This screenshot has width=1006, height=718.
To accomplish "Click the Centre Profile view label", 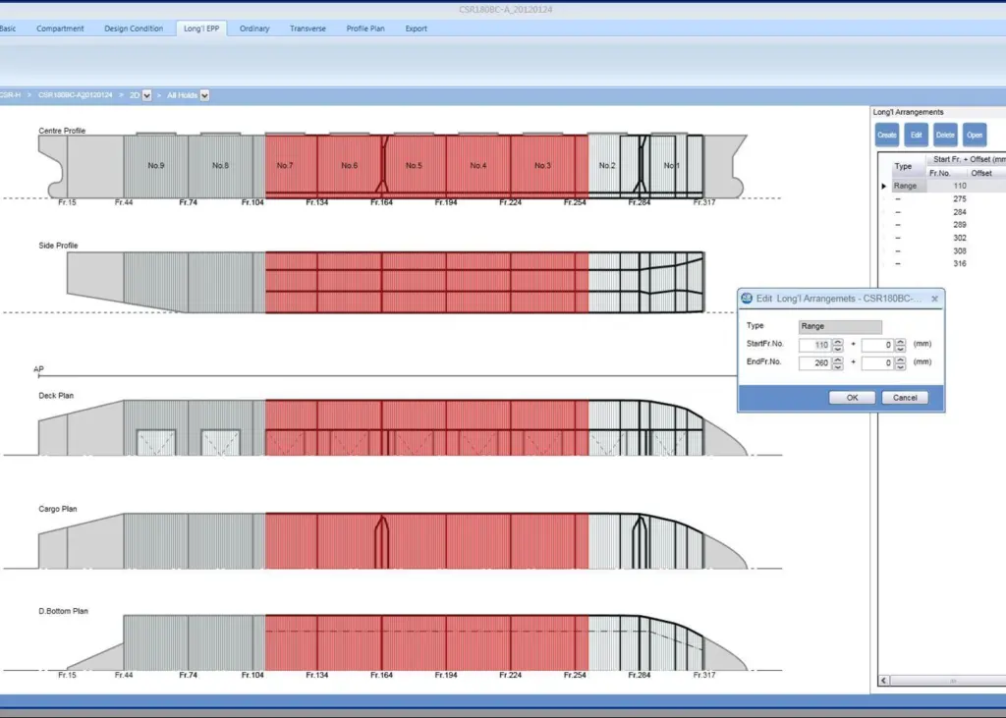I will tap(62, 131).
